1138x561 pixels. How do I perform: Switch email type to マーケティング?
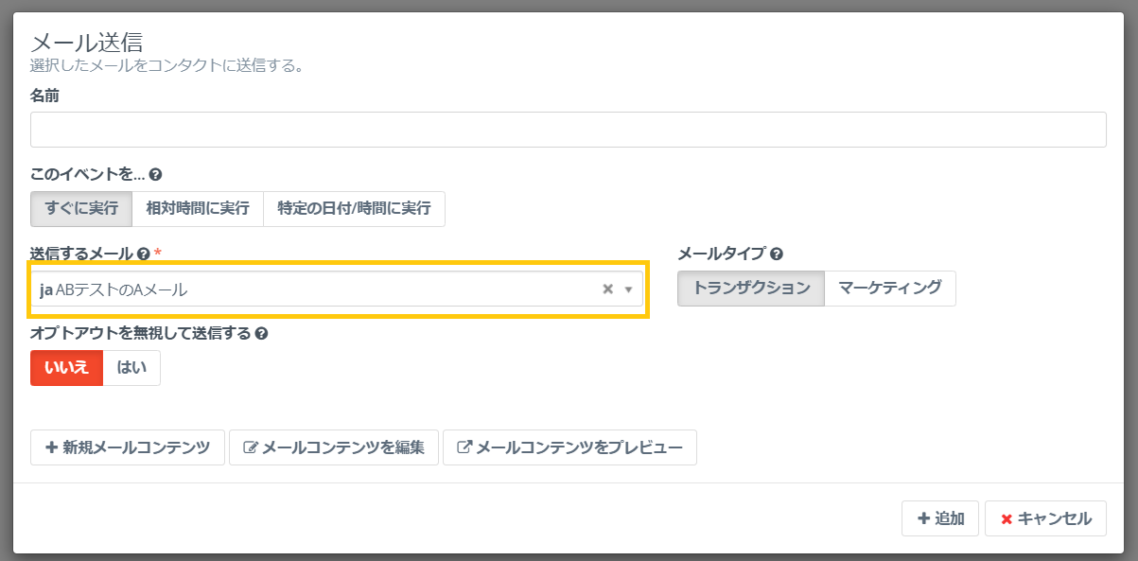pyautogui.click(x=889, y=289)
